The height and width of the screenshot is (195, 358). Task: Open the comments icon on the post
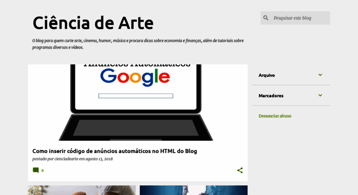point(35,171)
